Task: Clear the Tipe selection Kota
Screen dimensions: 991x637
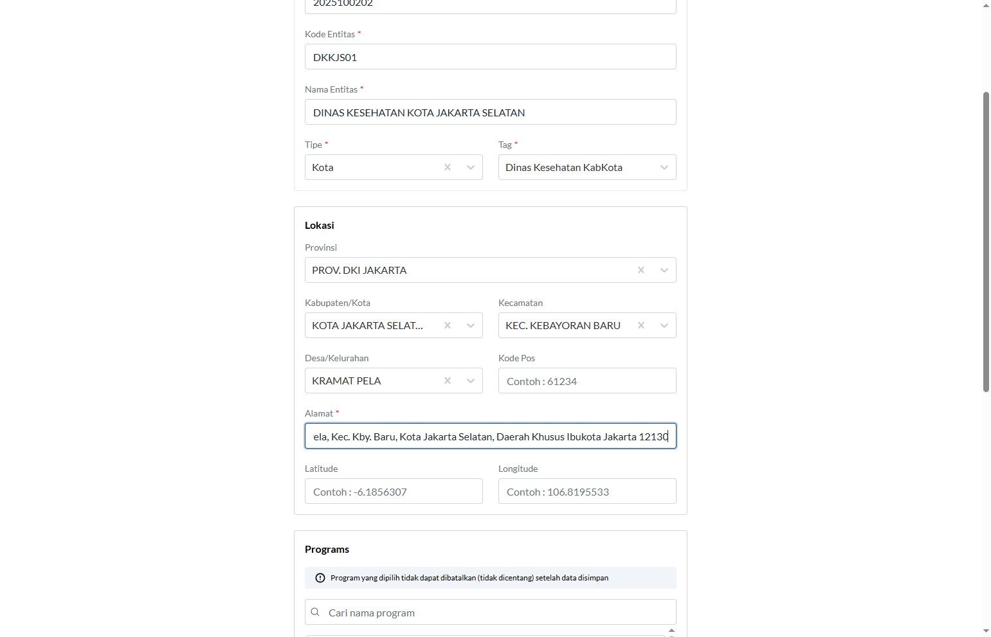Action: (x=448, y=167)
